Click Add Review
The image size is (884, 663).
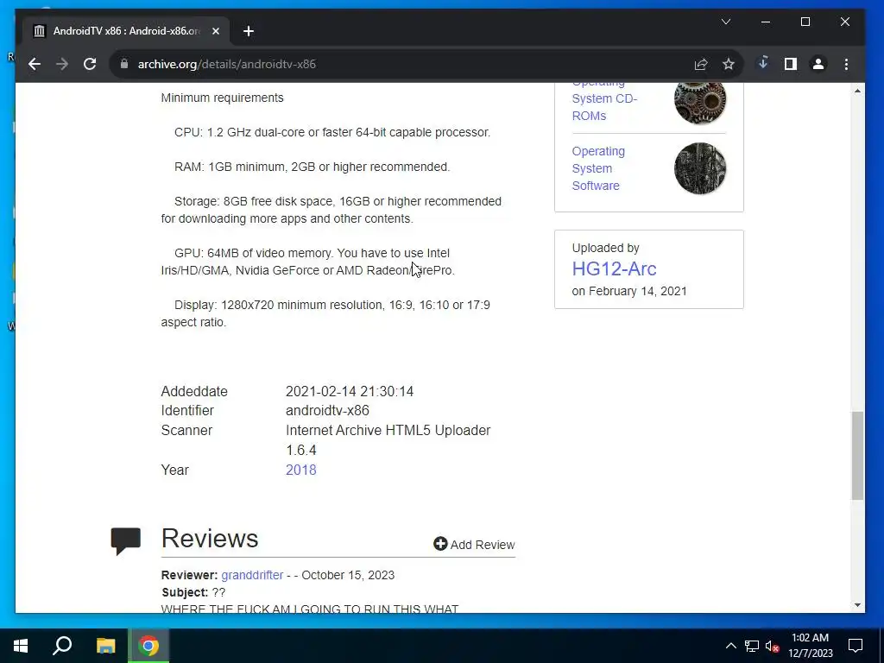(474, 544)
